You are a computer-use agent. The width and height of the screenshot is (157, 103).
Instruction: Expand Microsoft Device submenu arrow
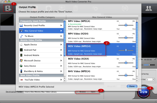pos(61,61)
